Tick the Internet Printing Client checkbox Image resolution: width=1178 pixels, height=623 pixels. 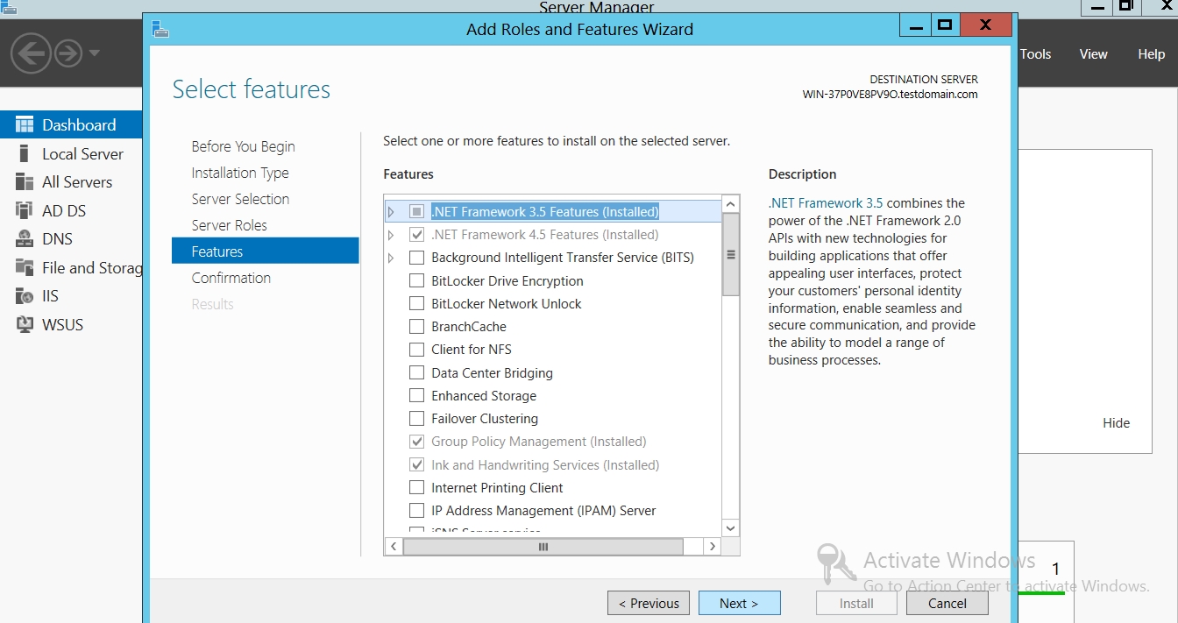pos(416,487)
